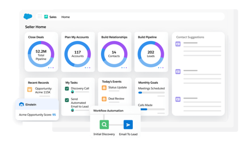Open the Status Update event
The height and width of the screenshot is (143, 250).
(118, 88)
